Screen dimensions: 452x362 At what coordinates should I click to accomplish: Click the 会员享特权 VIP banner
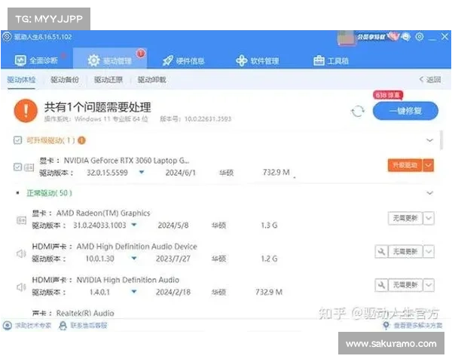(x=378, y=37)
